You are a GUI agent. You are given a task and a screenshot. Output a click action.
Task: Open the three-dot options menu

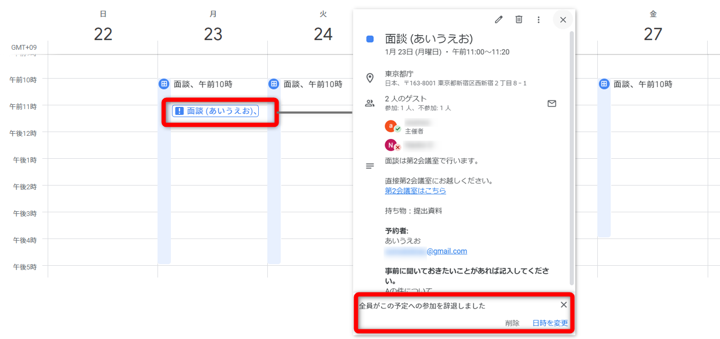click(x=538, y=20)
